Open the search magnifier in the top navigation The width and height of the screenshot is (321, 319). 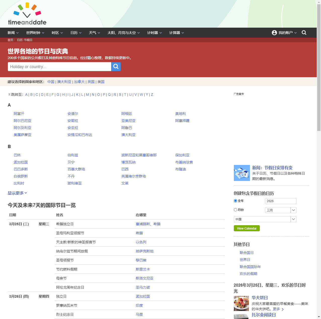coord(304,33)
